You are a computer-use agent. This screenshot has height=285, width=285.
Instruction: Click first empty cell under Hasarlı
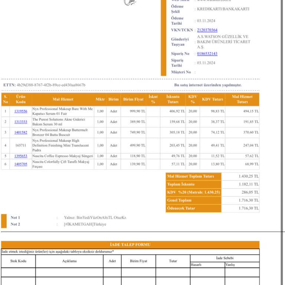tap(207, 272)
